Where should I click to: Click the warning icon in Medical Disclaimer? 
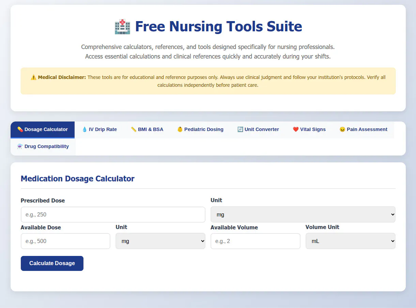(x=33, y=77)
